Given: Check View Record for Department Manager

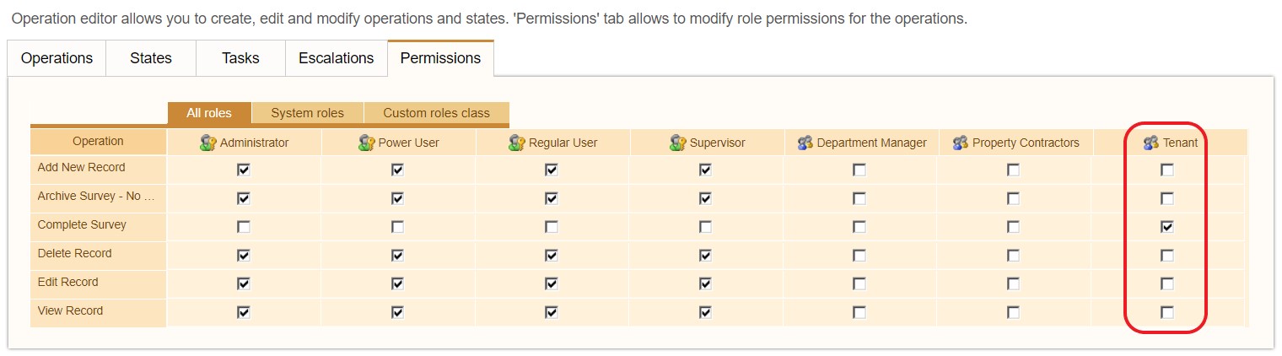Looking at the screenshot, I should click(859, 312).
